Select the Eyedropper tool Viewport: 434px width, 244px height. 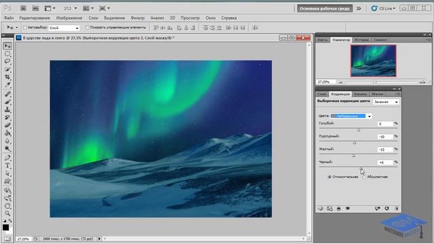tap(7, 85)
